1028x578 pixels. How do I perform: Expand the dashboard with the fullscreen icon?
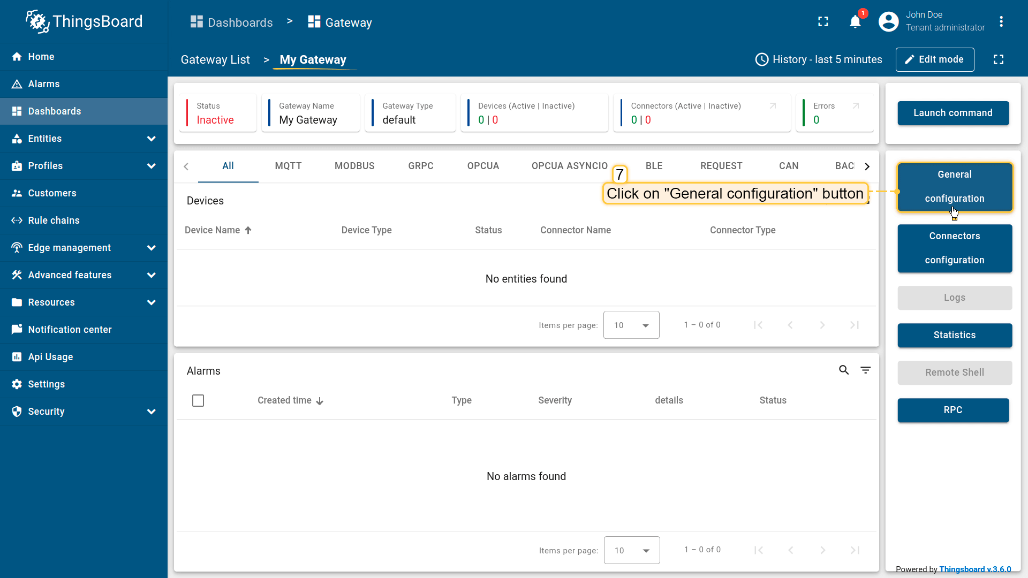click(999, 59)
